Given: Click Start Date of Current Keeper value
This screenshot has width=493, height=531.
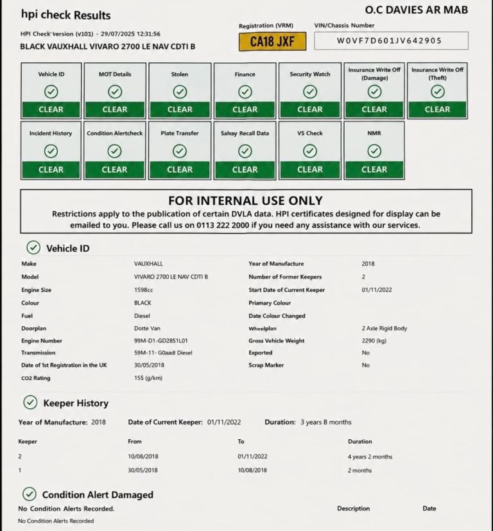Looking at the screenshot, I should pos(377,290).
